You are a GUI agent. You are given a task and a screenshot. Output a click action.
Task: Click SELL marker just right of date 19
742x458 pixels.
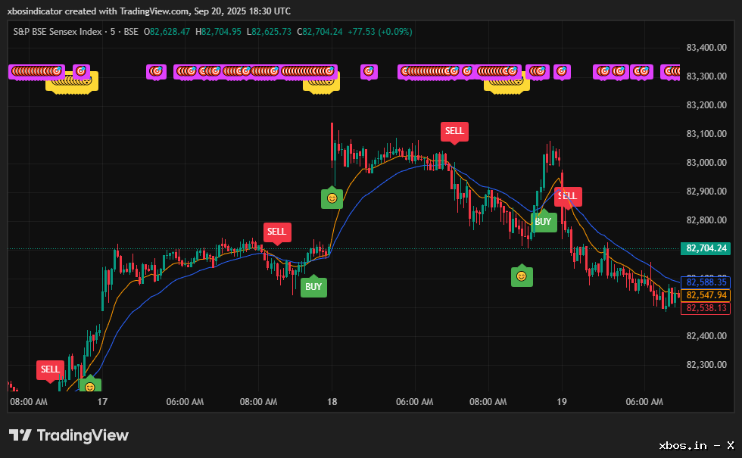click(567, 196)
